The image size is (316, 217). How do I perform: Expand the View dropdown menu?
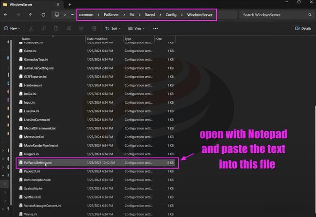click(x=136, y=28)
